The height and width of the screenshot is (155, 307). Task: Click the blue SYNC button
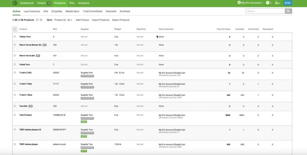tap(288, 3)
